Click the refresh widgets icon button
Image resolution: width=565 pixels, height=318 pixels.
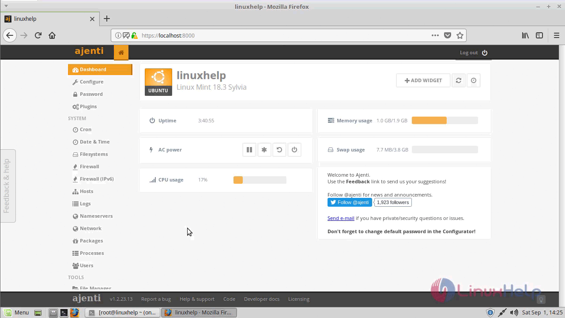(459, 80)
